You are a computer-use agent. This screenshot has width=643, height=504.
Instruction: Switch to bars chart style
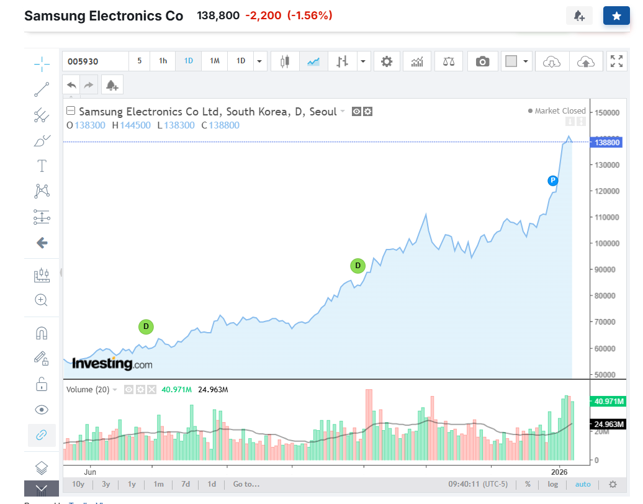[342, 61]
